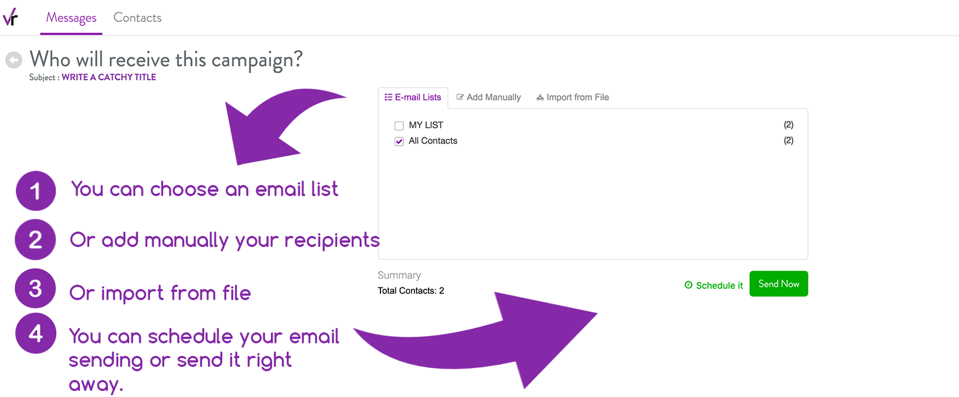The image size is (959, 397).
Task: Toggle both recipient list checkboxes off via All Contacts
Action: tap(399, 141)
